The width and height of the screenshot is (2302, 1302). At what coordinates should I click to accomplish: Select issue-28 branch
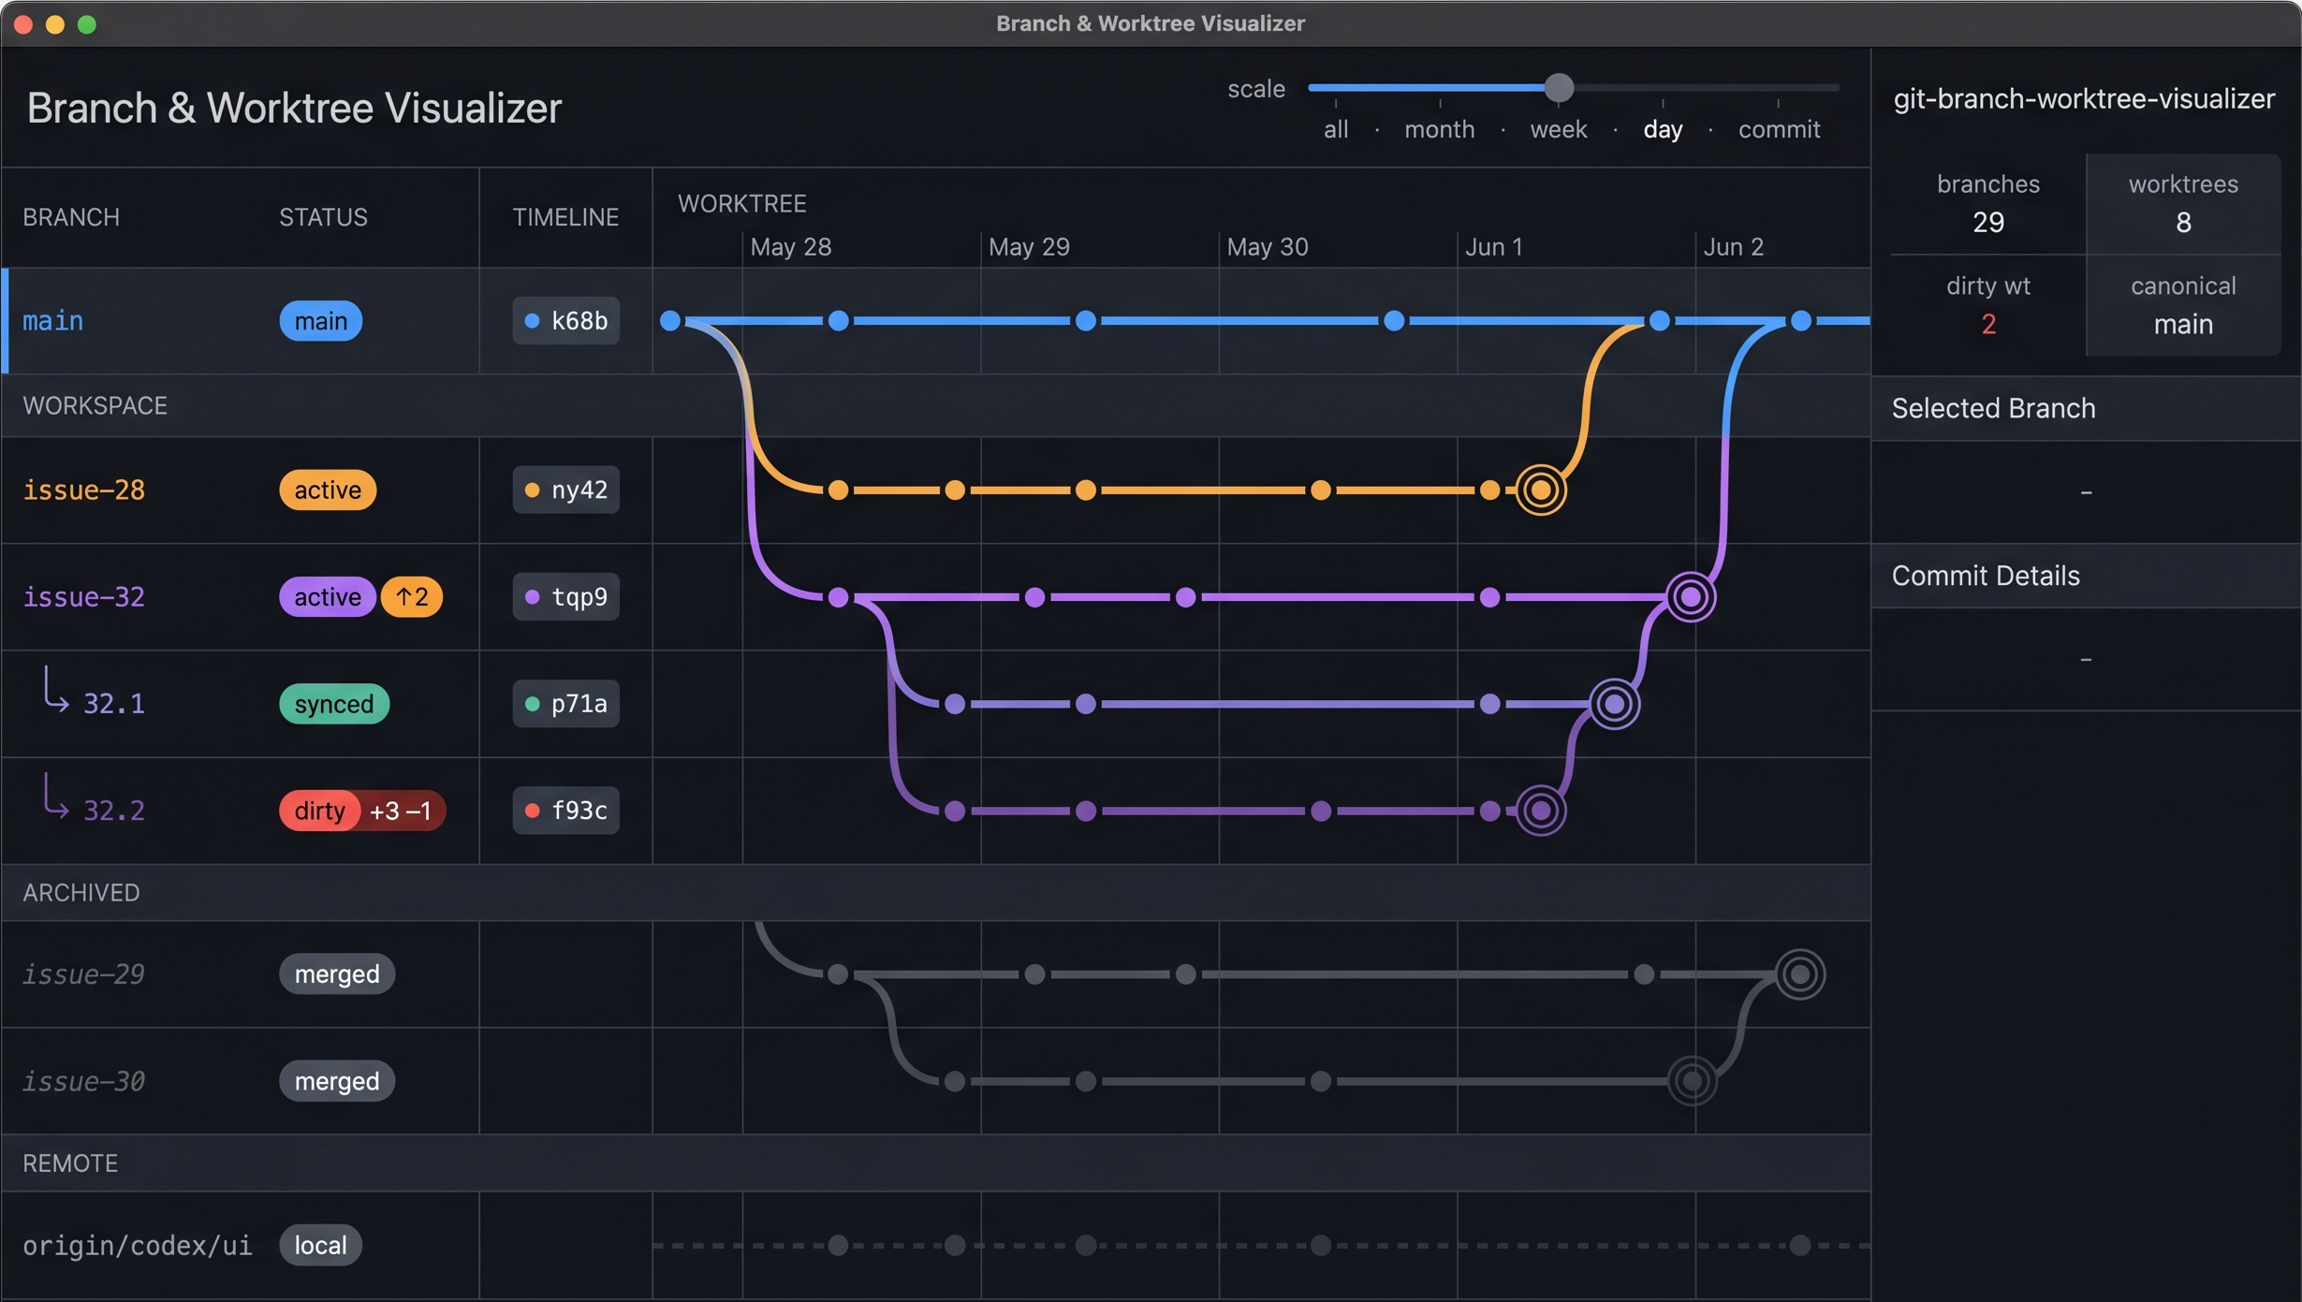coord(83,490)
